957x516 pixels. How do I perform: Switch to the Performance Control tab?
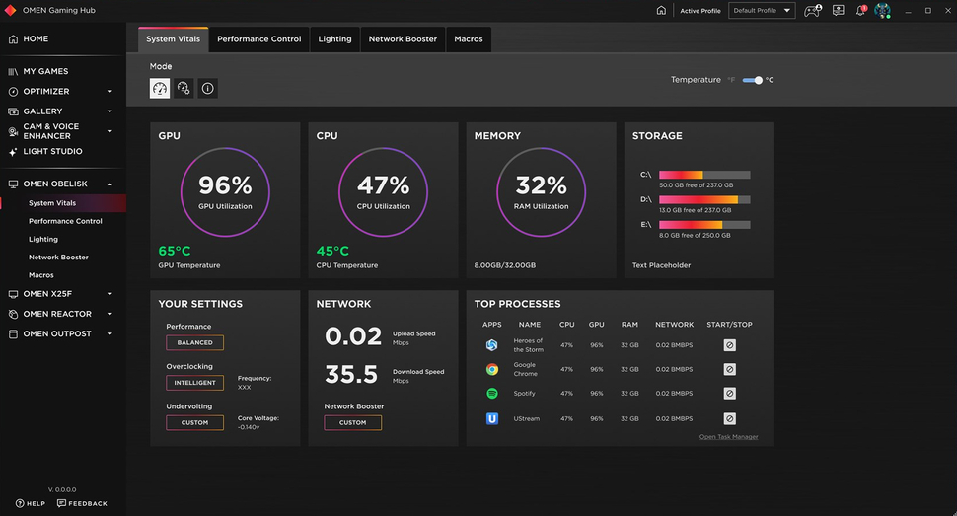258,39
